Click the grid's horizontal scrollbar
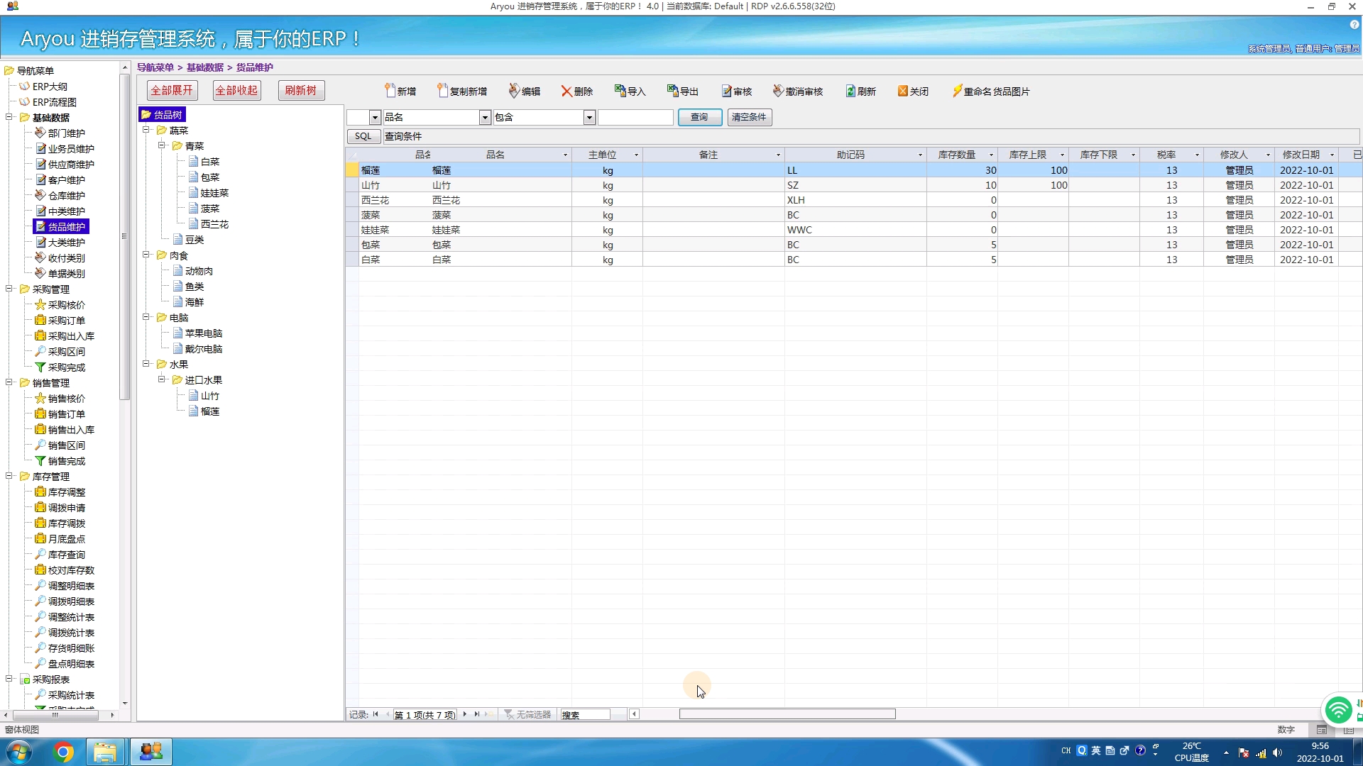The height and width of the screenshot is (766, 1363). (x=787, y=714)
